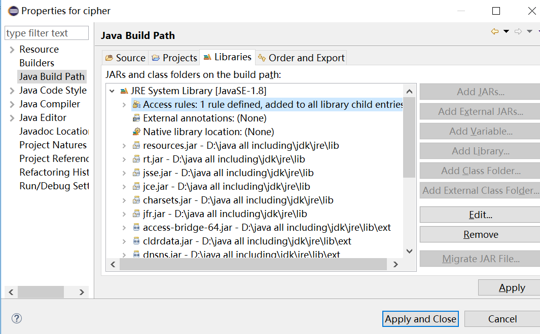This screenshot has height=334, width=540.
Task: Click the back navigation arrow icon
Action: [495, 31]
